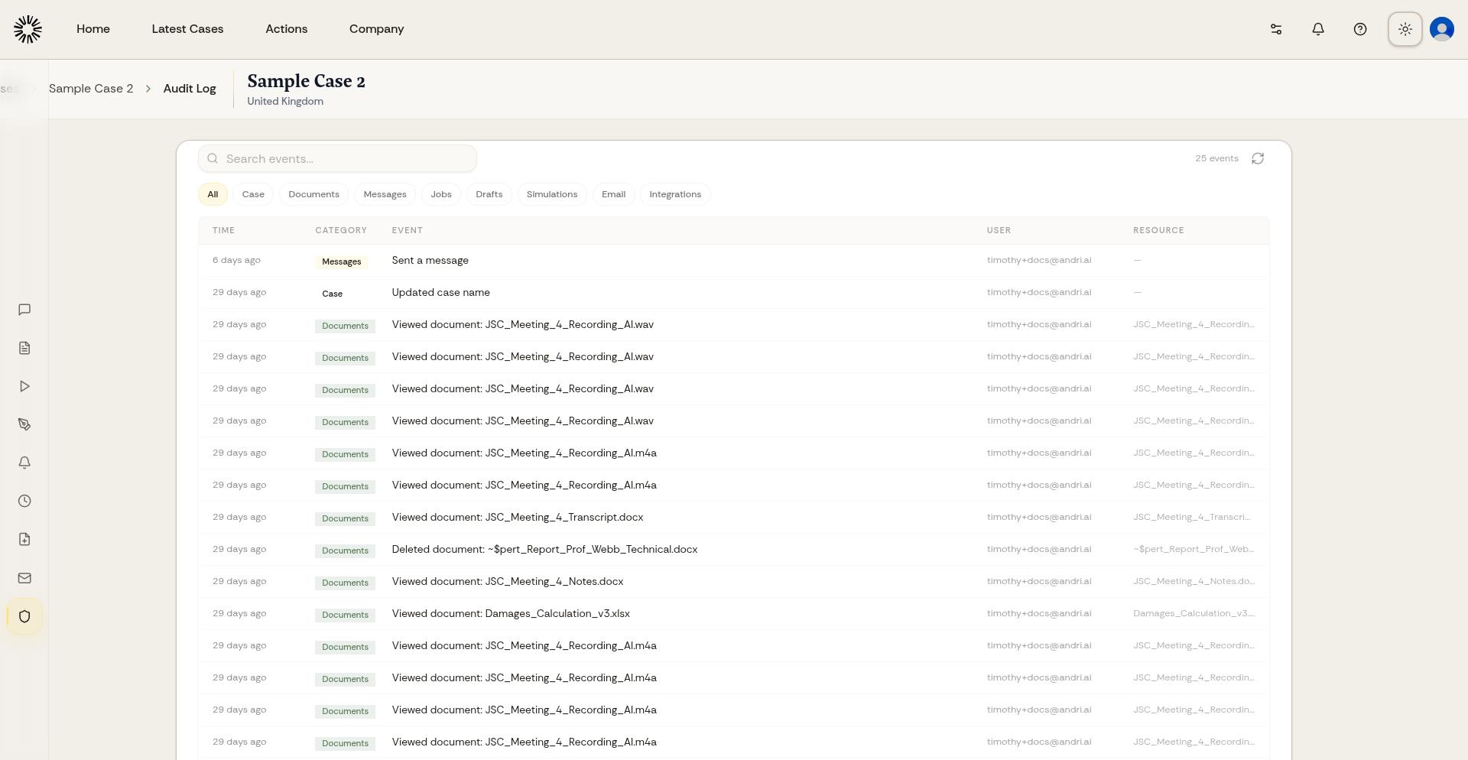Screen dimensions: 1468x760
Task: Open the email panel in sidebar
Action: pyautogui.click(x=24, y=578)
